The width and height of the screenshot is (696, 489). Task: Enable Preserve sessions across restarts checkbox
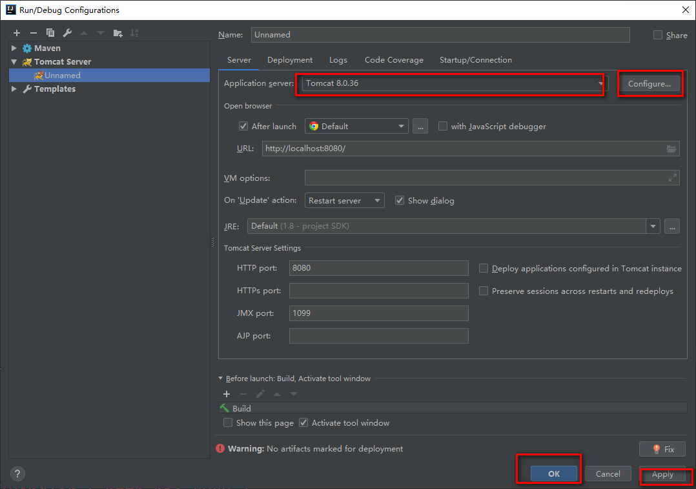coord(484,291)
